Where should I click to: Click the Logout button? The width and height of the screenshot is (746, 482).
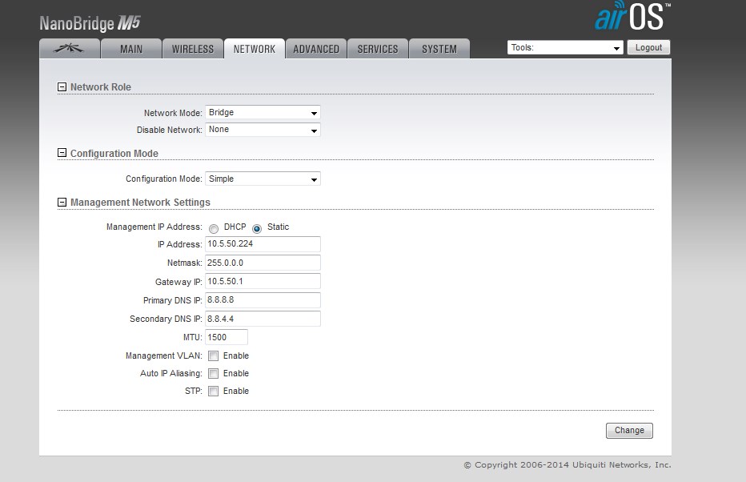click(x=648, y=47)
